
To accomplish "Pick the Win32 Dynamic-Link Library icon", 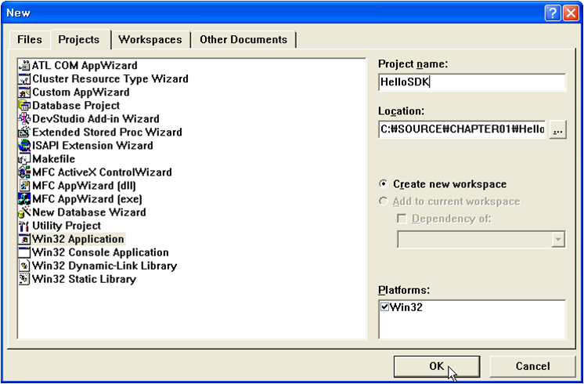I will point(24,266).
